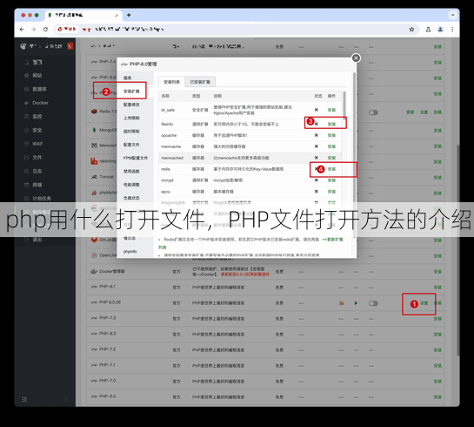
Task: Open the WAF sidebar item
Action: [x=37, y=144]
